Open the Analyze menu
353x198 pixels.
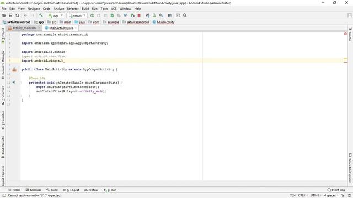(59, 9)
